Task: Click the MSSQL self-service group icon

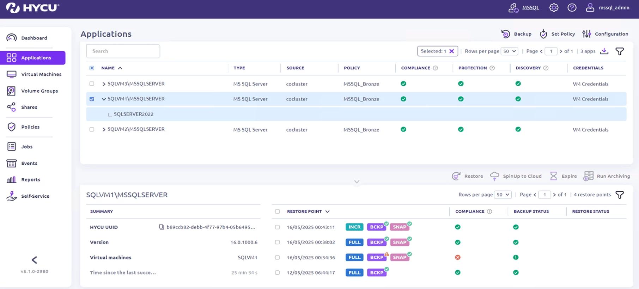Action: pyautogui.click(x=513, y=8)
